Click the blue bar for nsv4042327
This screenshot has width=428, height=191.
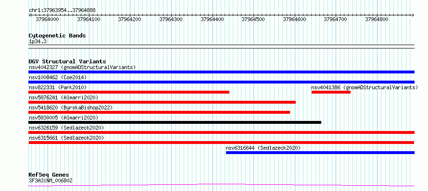tap(221, 72)
